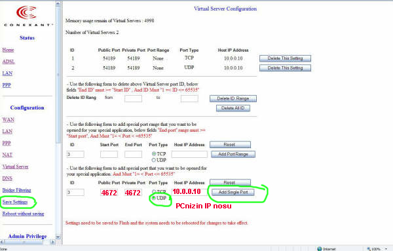Focus the Public Port field showing 4672
Viewport: 393px width, 251px height.
tap(109, 192)
